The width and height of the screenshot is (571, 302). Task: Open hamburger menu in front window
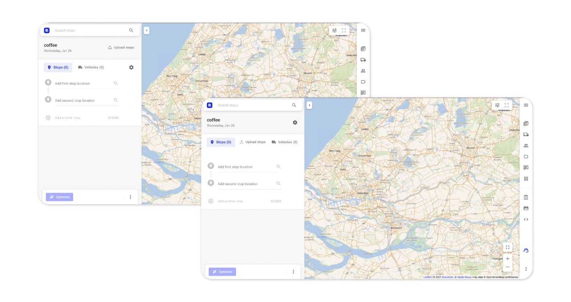click(526, 105)
